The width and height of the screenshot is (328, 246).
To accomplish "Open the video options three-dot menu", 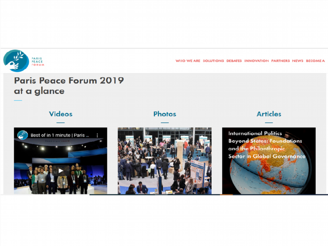I will [x=97, y=135].
